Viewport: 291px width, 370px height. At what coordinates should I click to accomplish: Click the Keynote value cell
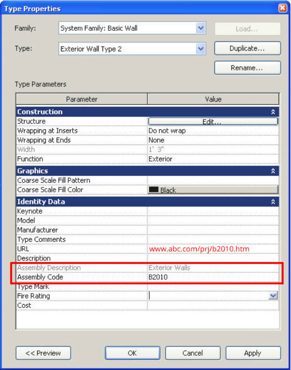click(x=213, y=211)
